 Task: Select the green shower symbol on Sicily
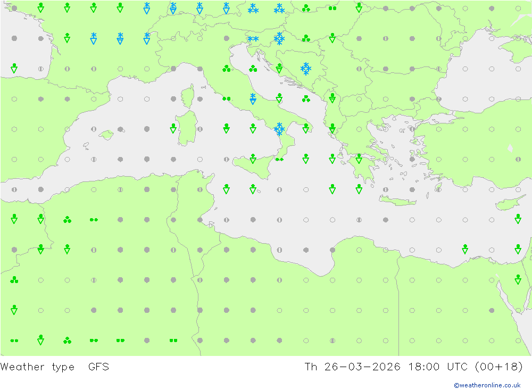(x=253, y=159)
